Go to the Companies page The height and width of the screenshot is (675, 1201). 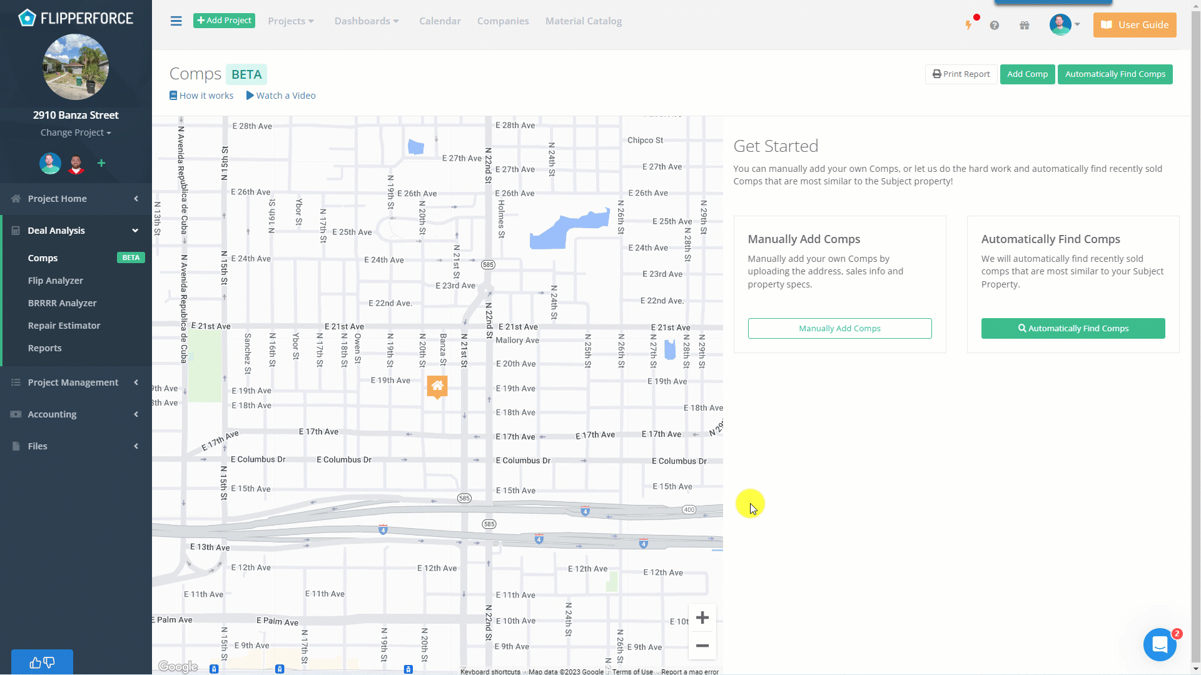503,21
